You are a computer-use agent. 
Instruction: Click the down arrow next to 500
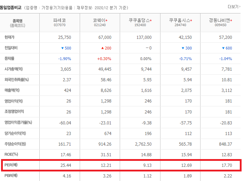(62, 48)
